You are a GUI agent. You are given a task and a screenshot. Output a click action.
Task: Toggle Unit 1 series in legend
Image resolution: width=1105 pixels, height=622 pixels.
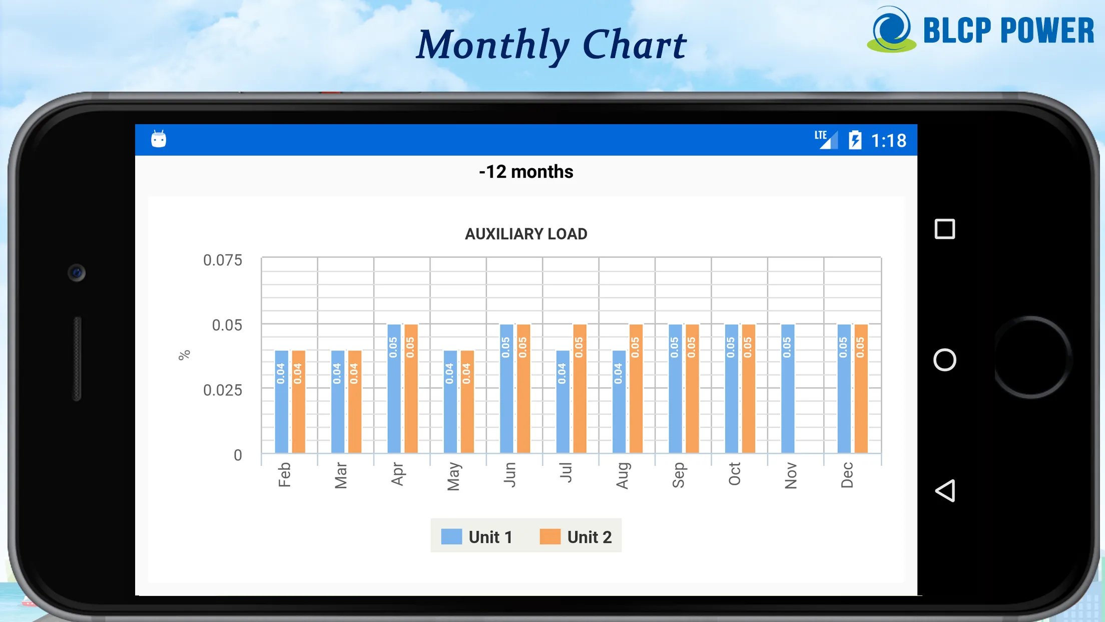click(x=477, y=537)
